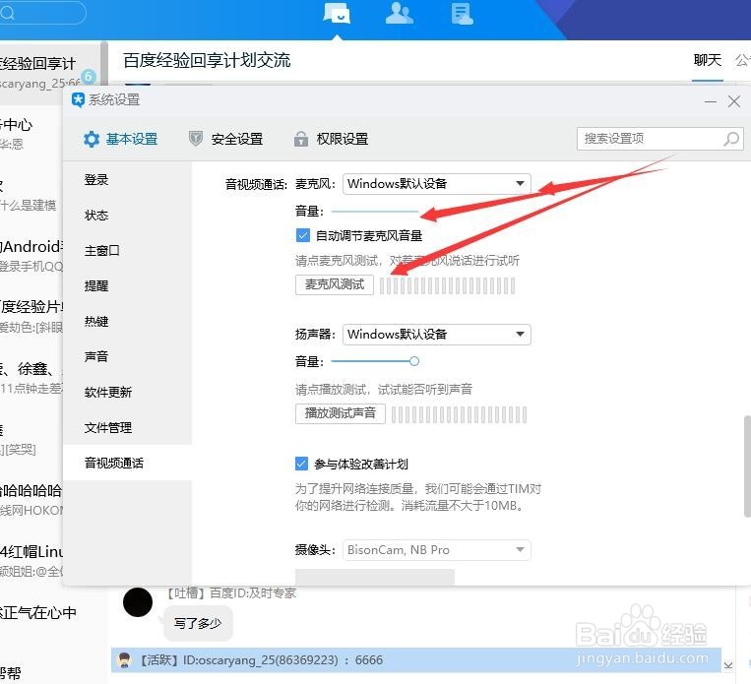Select 声音 in settings sidebar
Screen dimensions: 751x684
(127, 357)
